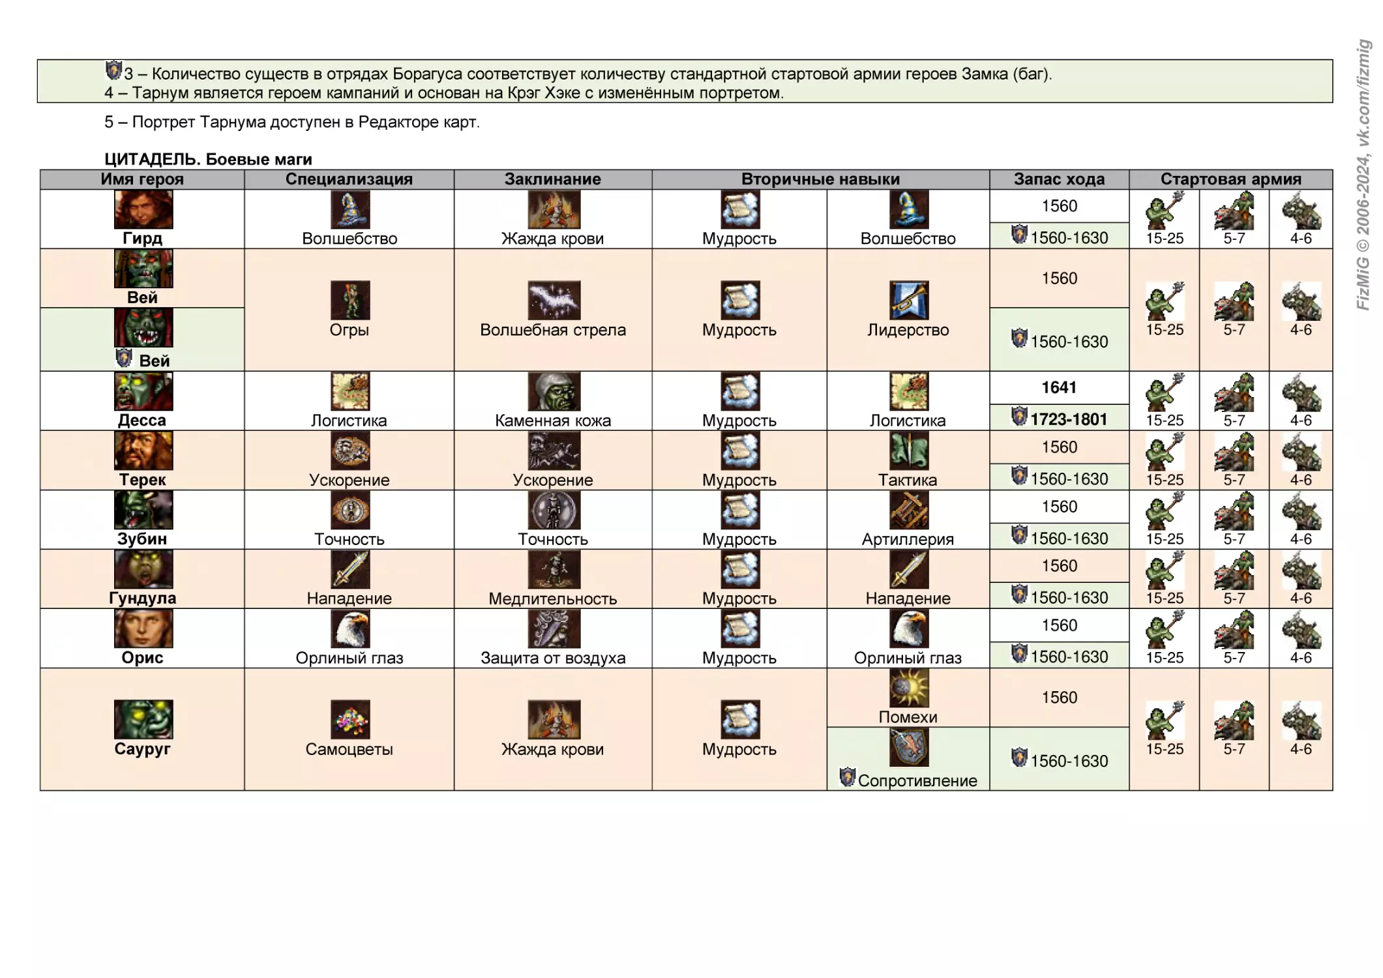This screenshot has height=978, width=1383.
Task: Click the Запас хода column header
Action: tap(1060, 179)
